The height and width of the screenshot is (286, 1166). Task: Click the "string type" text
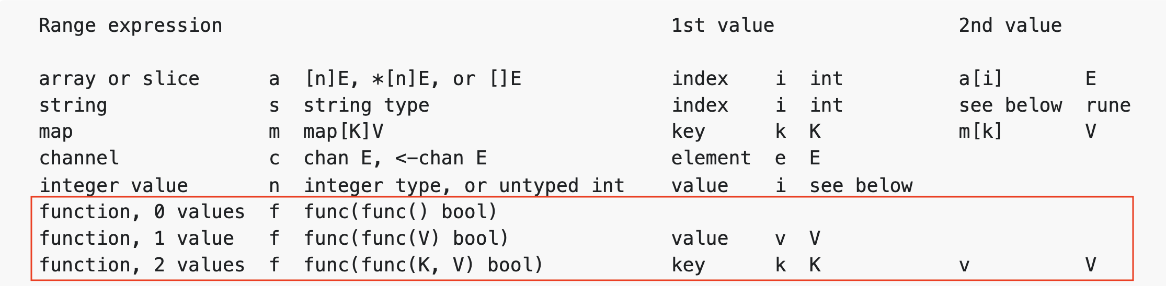(x=366, y=105)
